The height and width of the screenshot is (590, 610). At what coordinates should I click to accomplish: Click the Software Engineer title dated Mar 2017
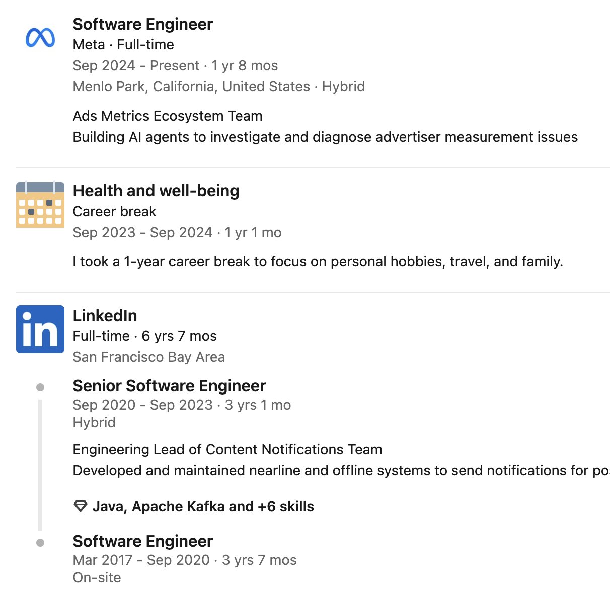click(x=143, y=541)
